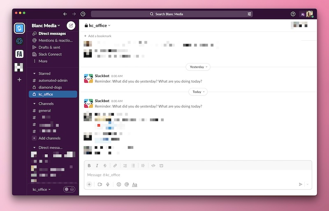This screenshot has width=329, height=211.
Task: Apply strikethrough formatting
Action: 105,166
